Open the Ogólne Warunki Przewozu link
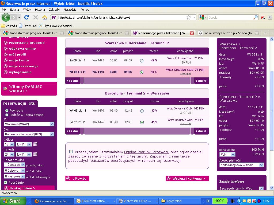 click(x=147, y=152)
